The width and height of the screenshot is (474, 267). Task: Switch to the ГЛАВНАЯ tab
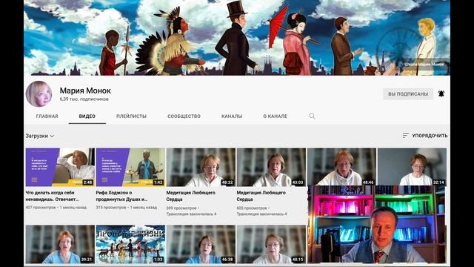point(47,116)
